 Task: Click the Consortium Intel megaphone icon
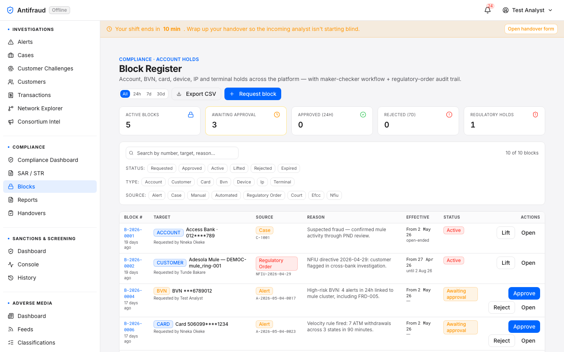11,122
